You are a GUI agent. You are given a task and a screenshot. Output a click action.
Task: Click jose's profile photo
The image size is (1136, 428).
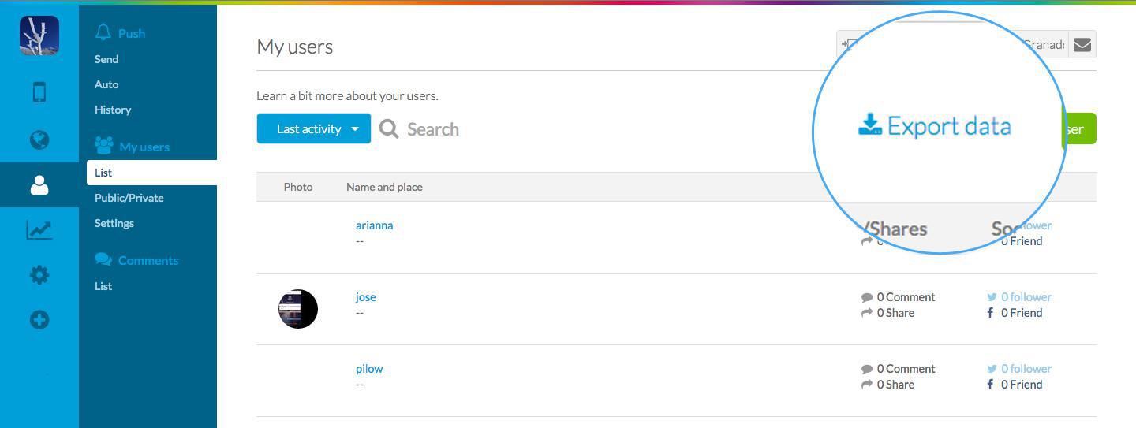coord(298,309)
